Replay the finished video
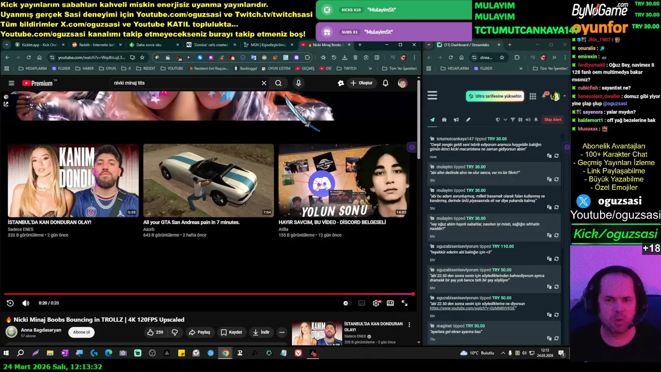This screenshot has width=661, height=372. (10, 303)
